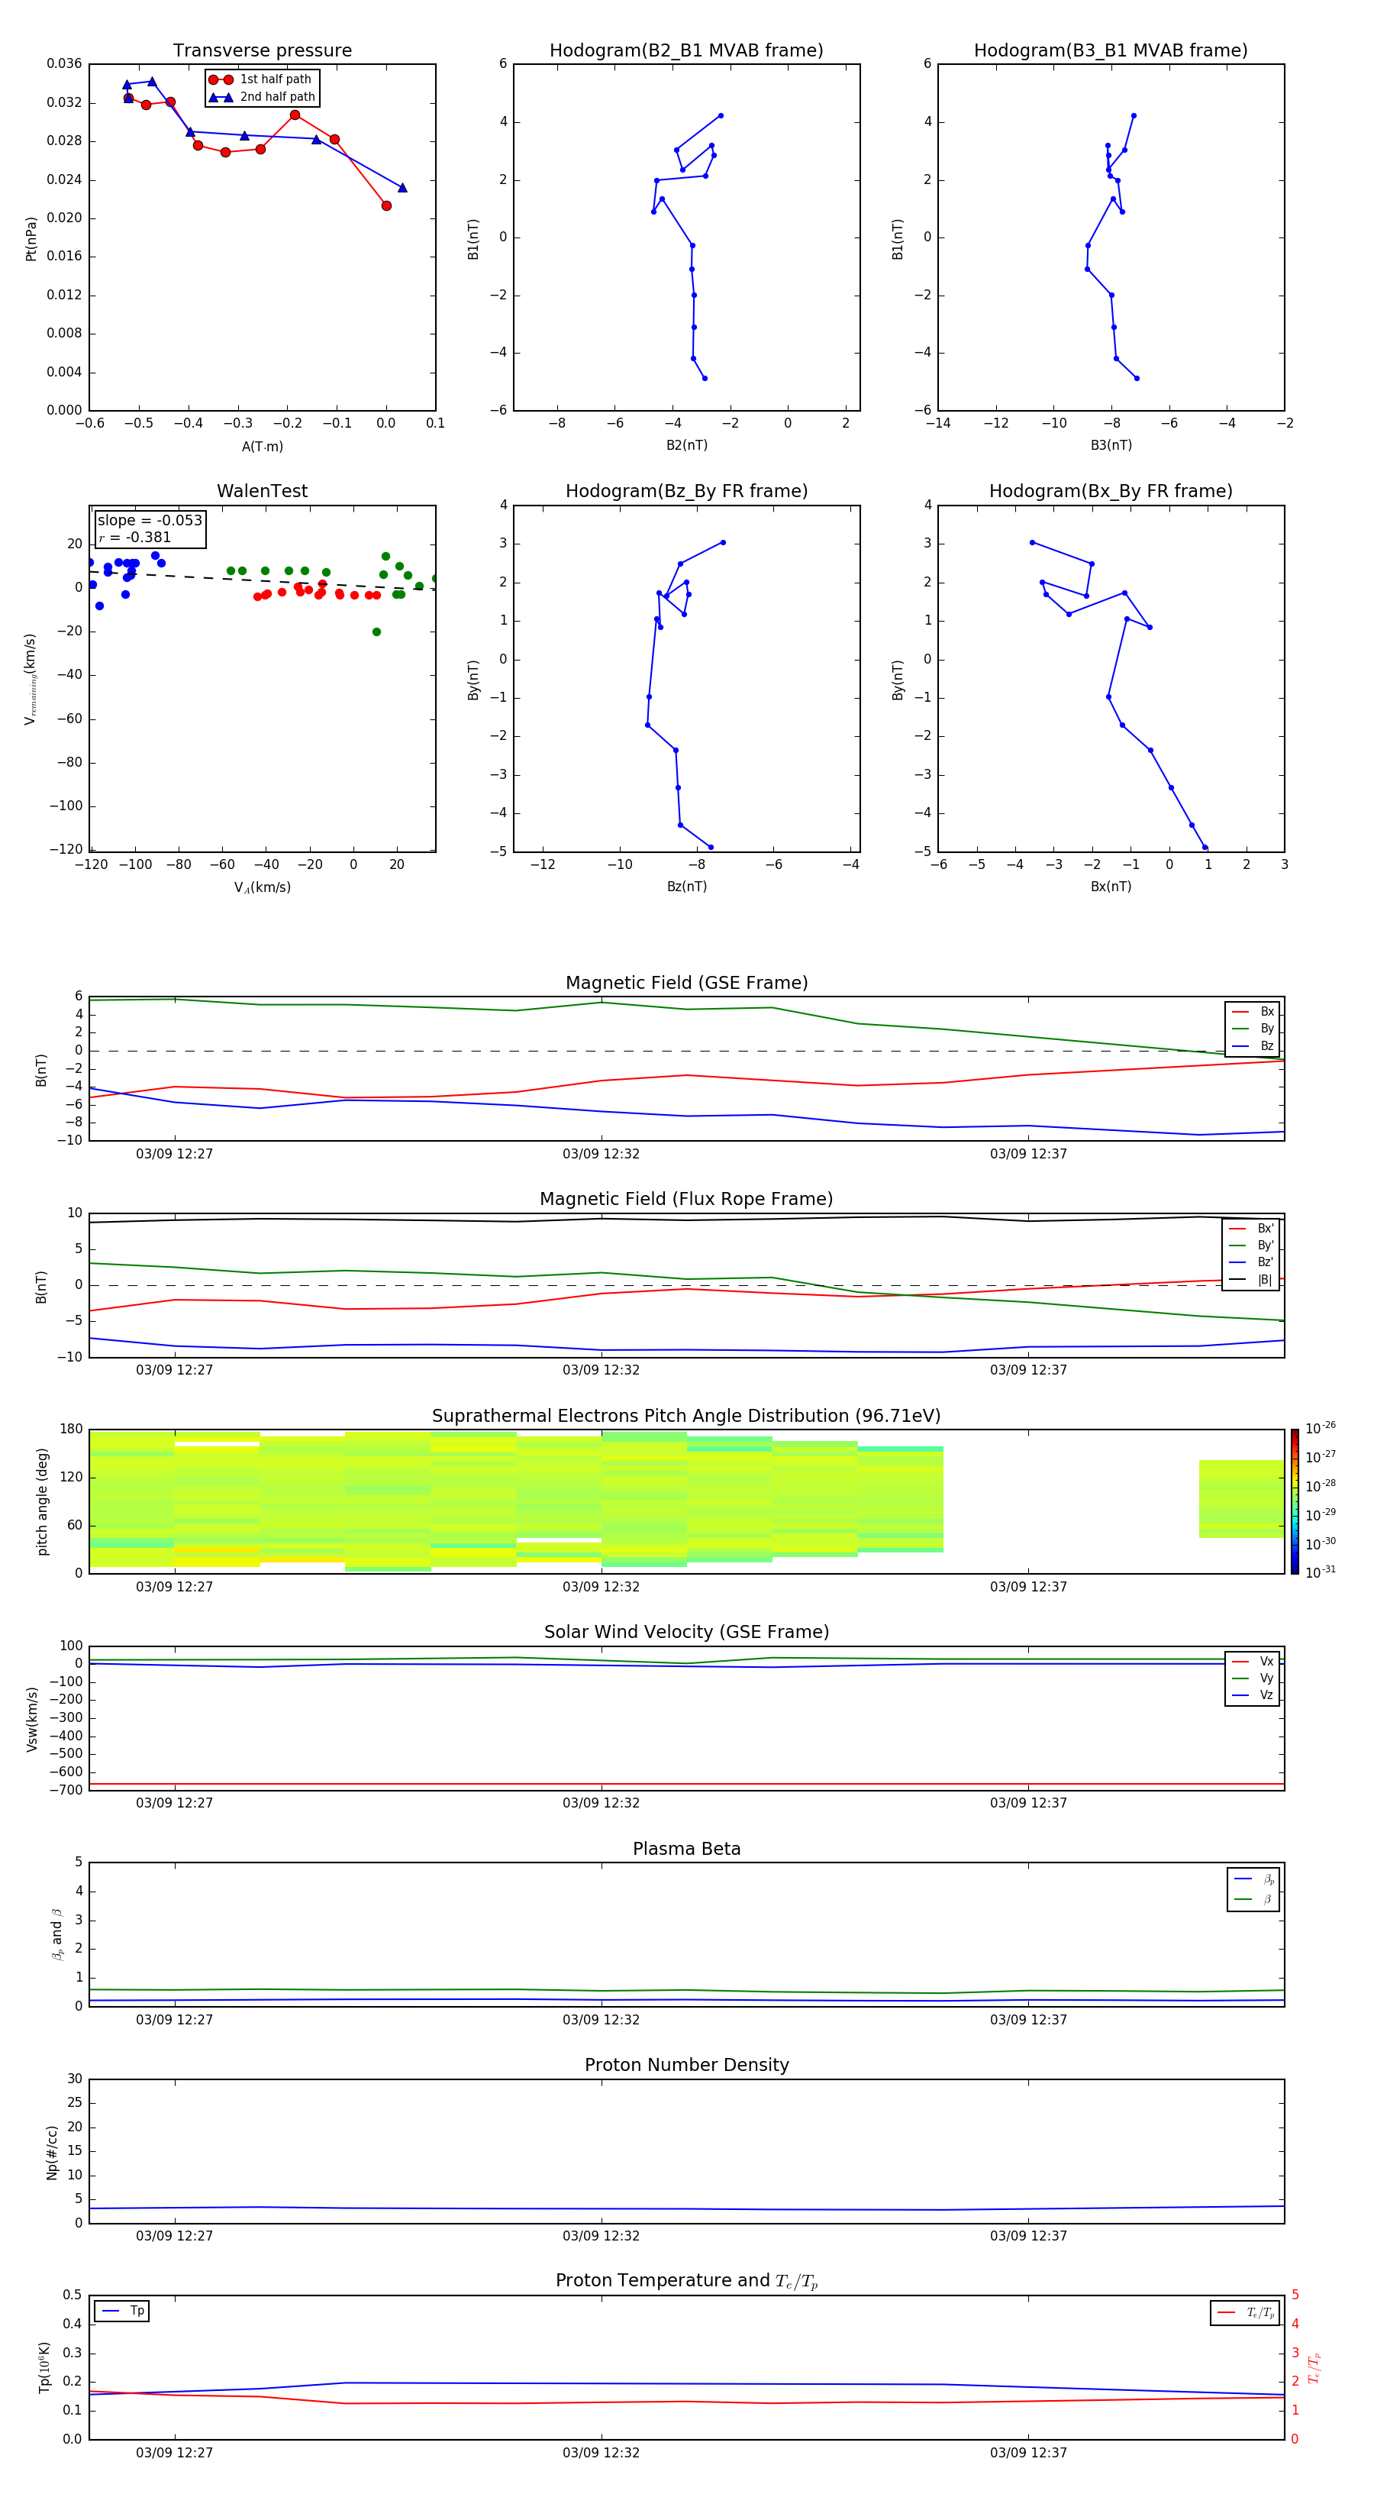Select Bz in the GSE Frame legend
The height and width of the screenshot is (2520, 1374).
(x=1253, y=1045)
